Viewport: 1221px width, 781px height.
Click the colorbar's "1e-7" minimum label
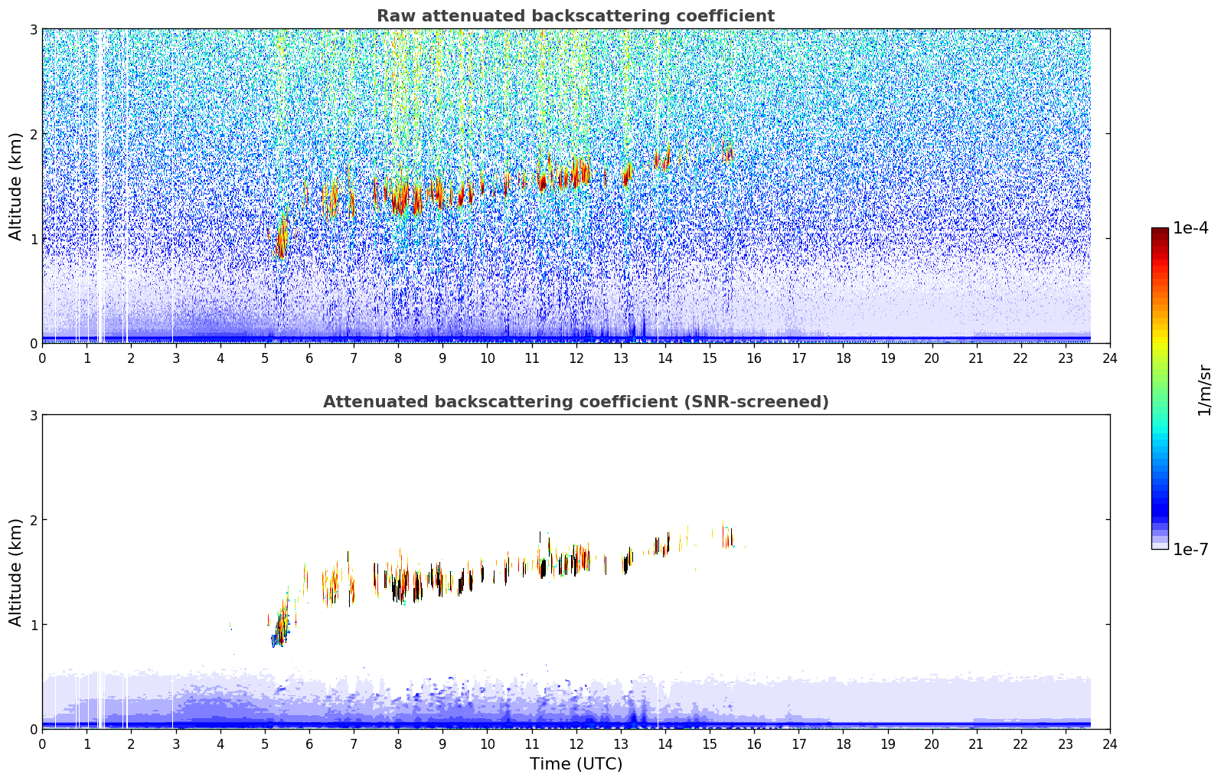[x=1190, y=549]
